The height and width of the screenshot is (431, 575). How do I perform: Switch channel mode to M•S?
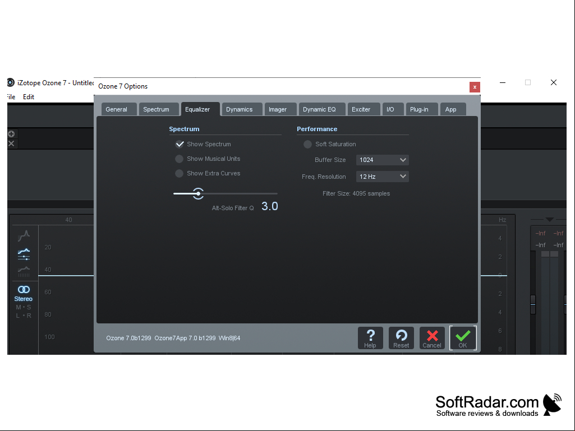[24, 307]
